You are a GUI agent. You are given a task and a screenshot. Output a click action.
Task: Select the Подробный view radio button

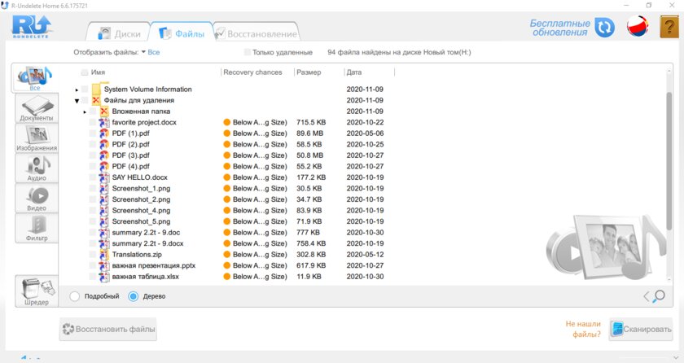(x=75, y=296)
